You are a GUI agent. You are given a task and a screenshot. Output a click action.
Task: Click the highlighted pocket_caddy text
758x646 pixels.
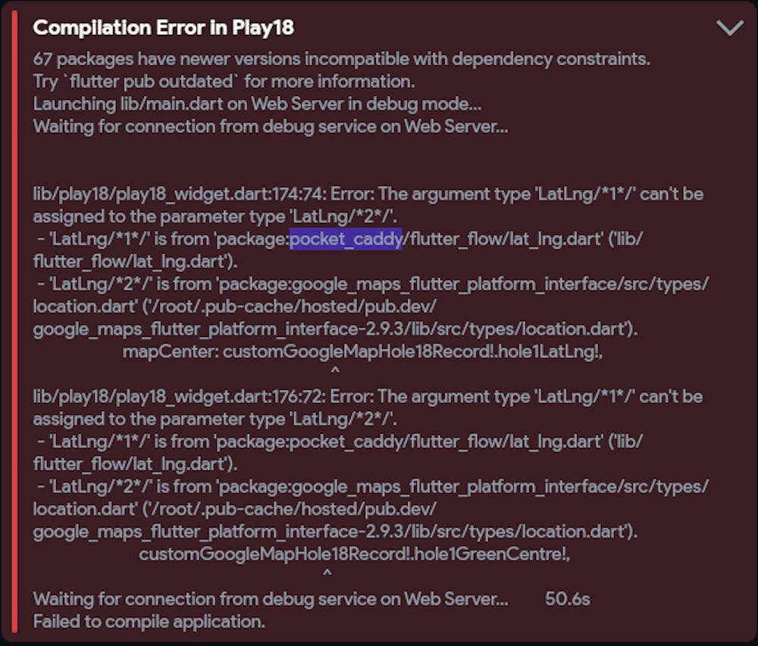[x=346, y=241]
